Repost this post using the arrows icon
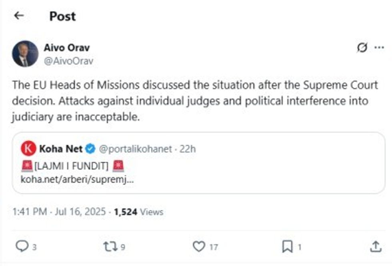The image size is (392, 266). tap(110, 246)
